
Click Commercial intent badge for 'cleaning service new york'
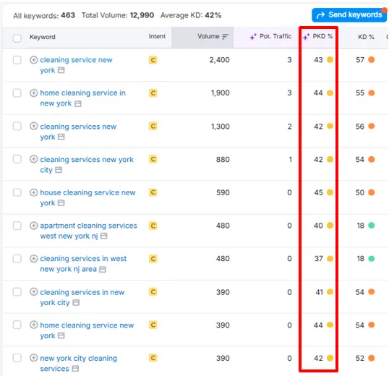pos(153,60)
